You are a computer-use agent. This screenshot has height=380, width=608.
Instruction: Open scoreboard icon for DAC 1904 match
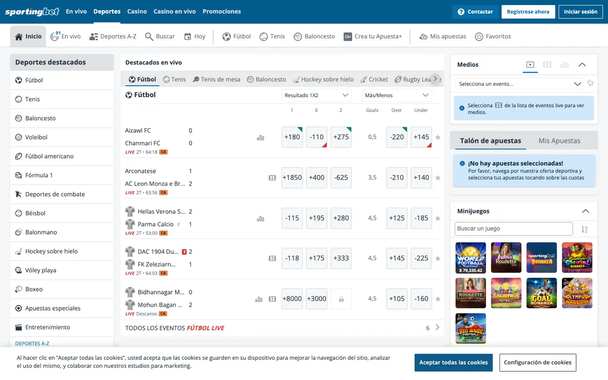pos(272,258)
